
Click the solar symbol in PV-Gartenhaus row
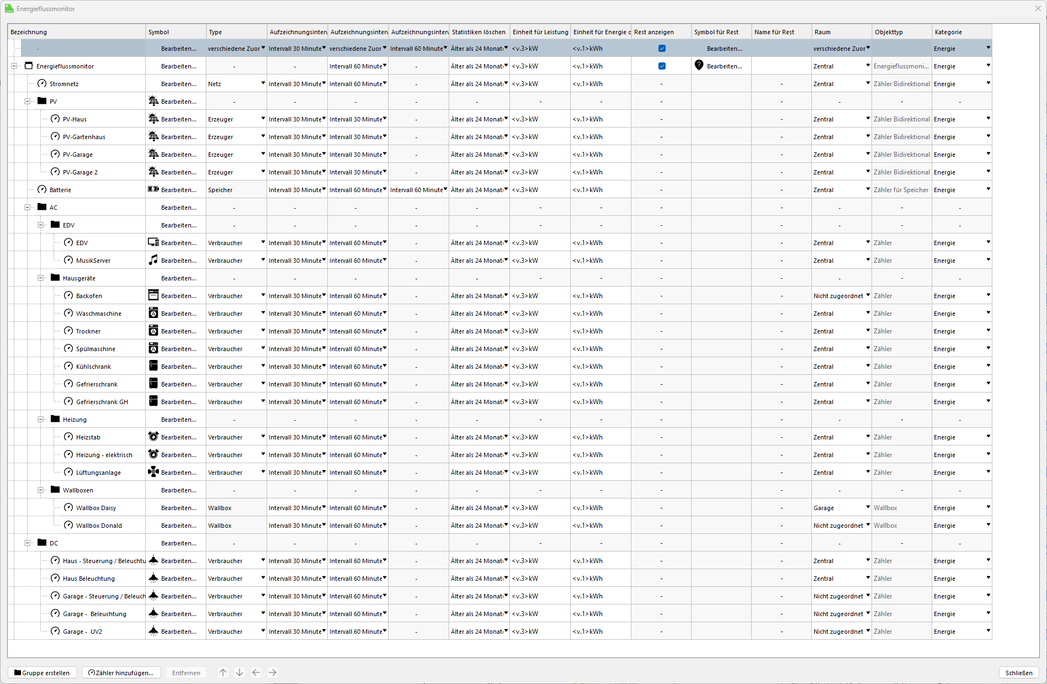[x=153, y=136]
